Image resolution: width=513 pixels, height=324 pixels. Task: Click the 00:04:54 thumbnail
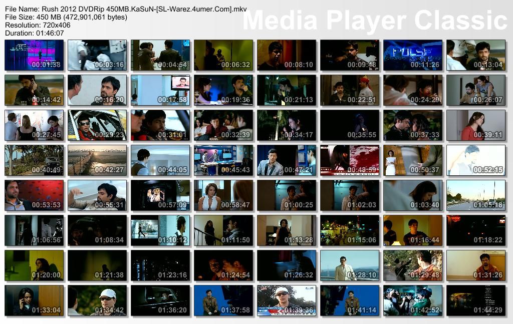[160, 55]
